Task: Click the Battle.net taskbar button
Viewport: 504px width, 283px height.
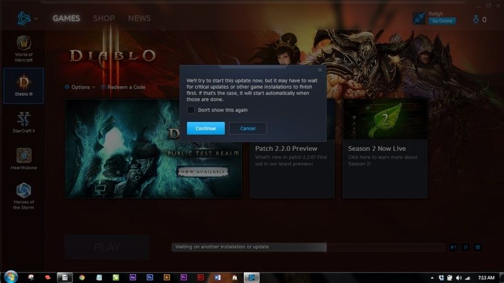Action: tap(251, 277)
